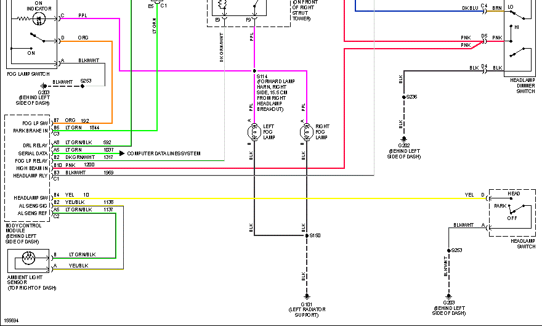The image size is (542, 326).
Task: Click the 'G202 (BEHIND LEFT SIDE OF DASH)' caption
Action: point(404,151)
